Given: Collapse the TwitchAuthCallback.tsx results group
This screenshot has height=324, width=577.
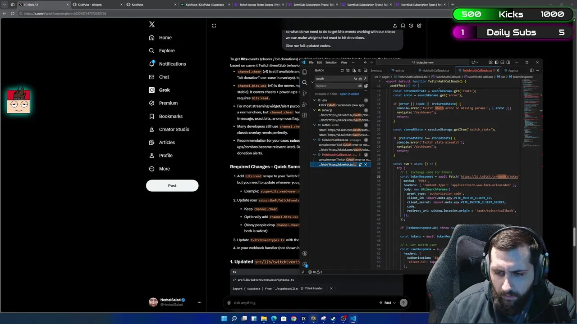Looking at the screenshot, I should 314,154.
